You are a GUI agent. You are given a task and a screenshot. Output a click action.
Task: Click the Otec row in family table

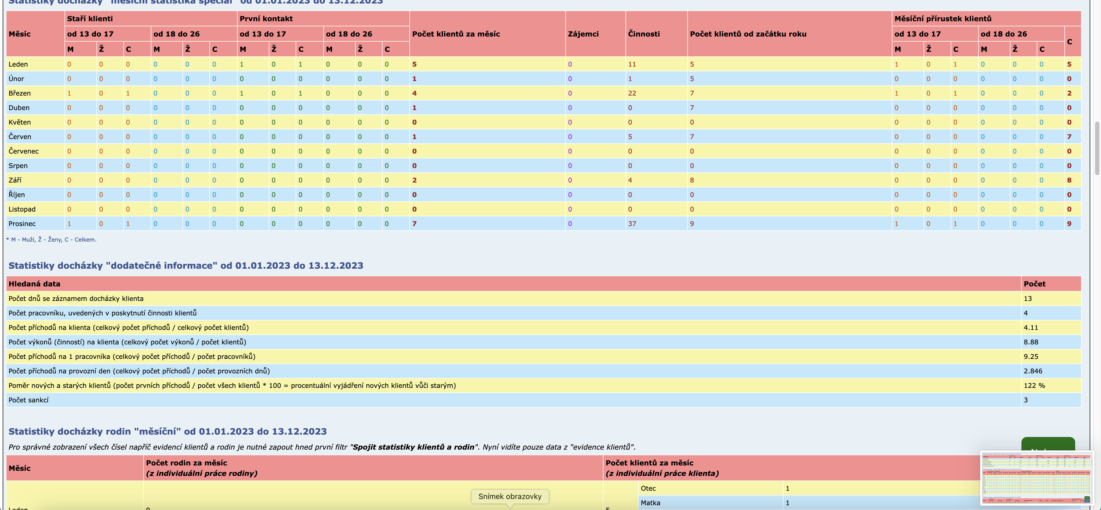[x=648, y=488]
